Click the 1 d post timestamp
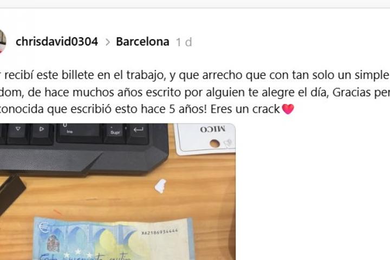This screenshot has width=390, height=260. 184,42
